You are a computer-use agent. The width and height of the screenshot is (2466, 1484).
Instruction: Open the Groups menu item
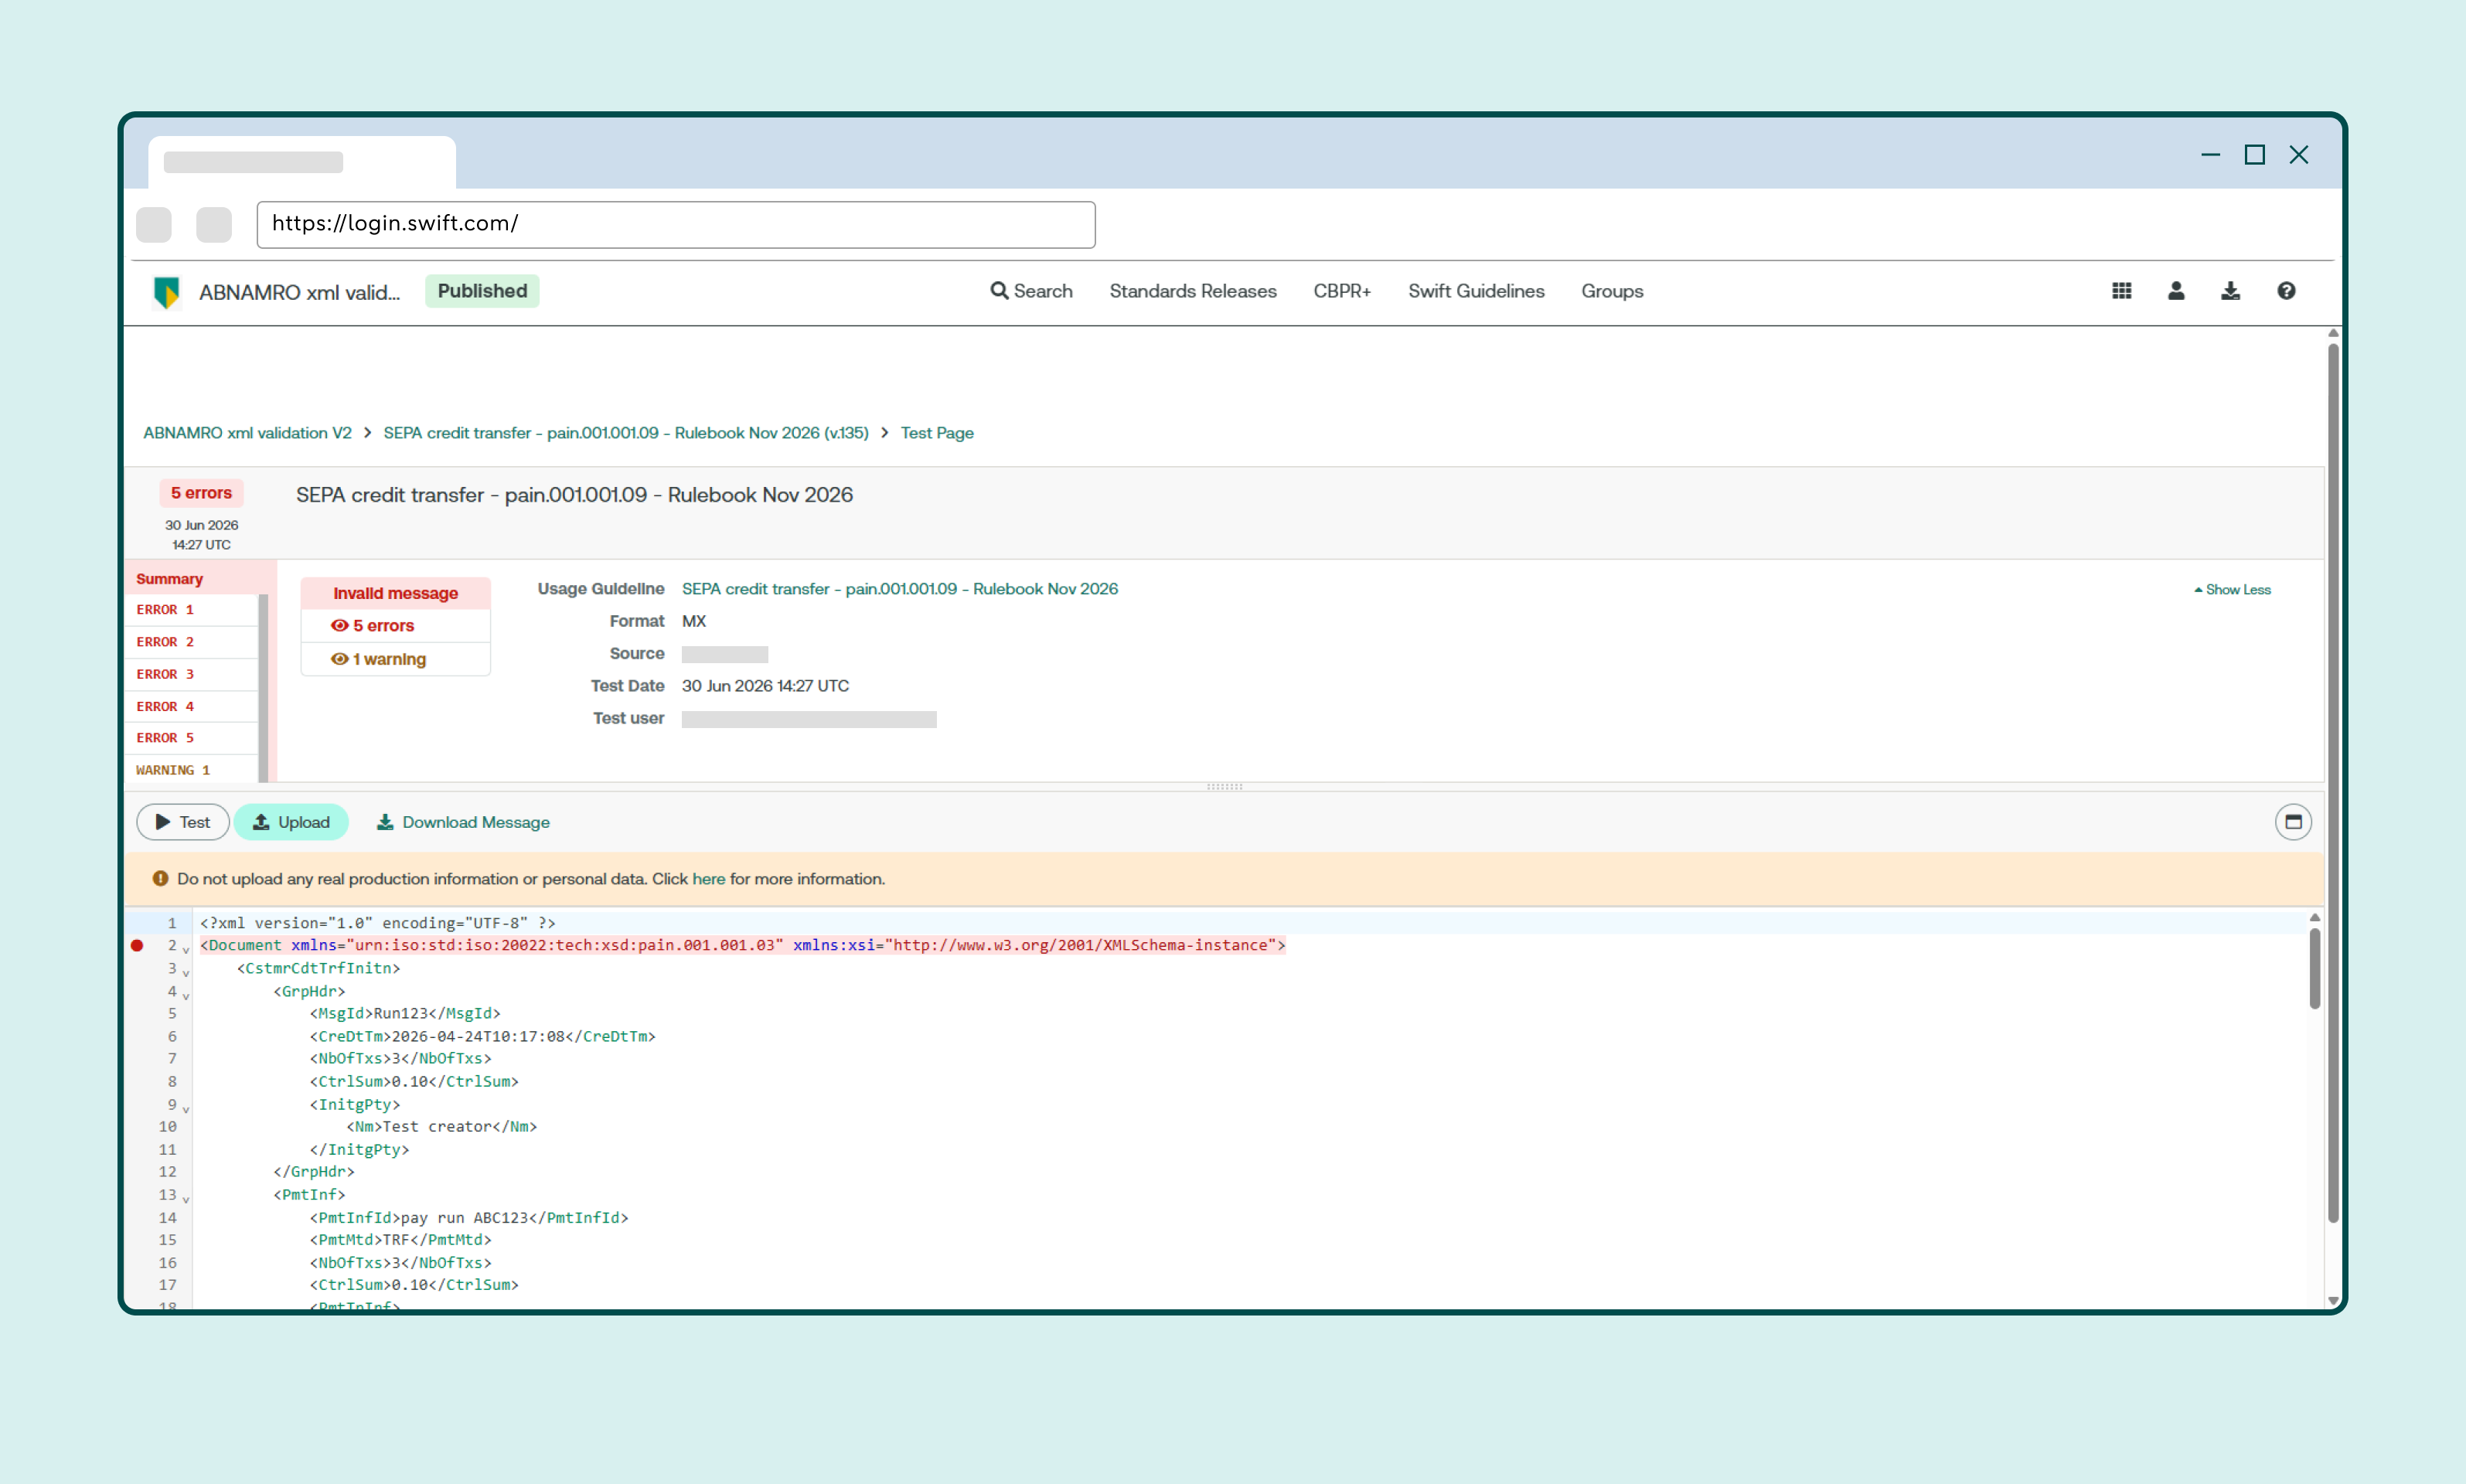(1612, 291)
